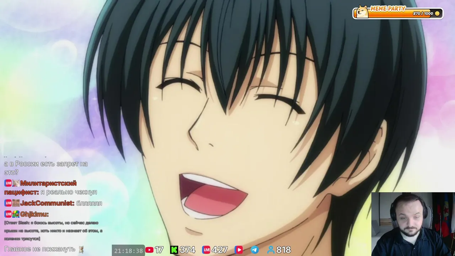Click the username Ghjklmu

coord(34,214)
